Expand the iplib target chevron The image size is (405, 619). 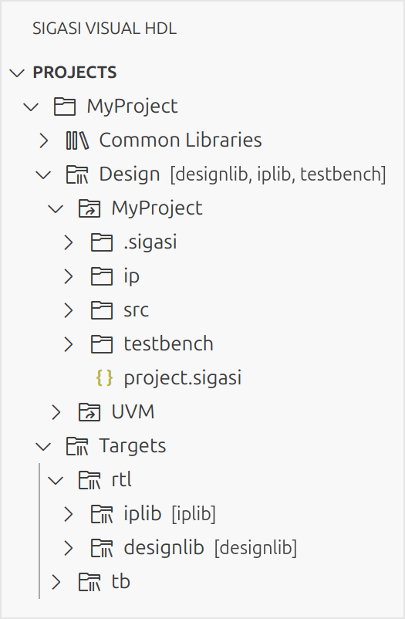coord(69,514)
